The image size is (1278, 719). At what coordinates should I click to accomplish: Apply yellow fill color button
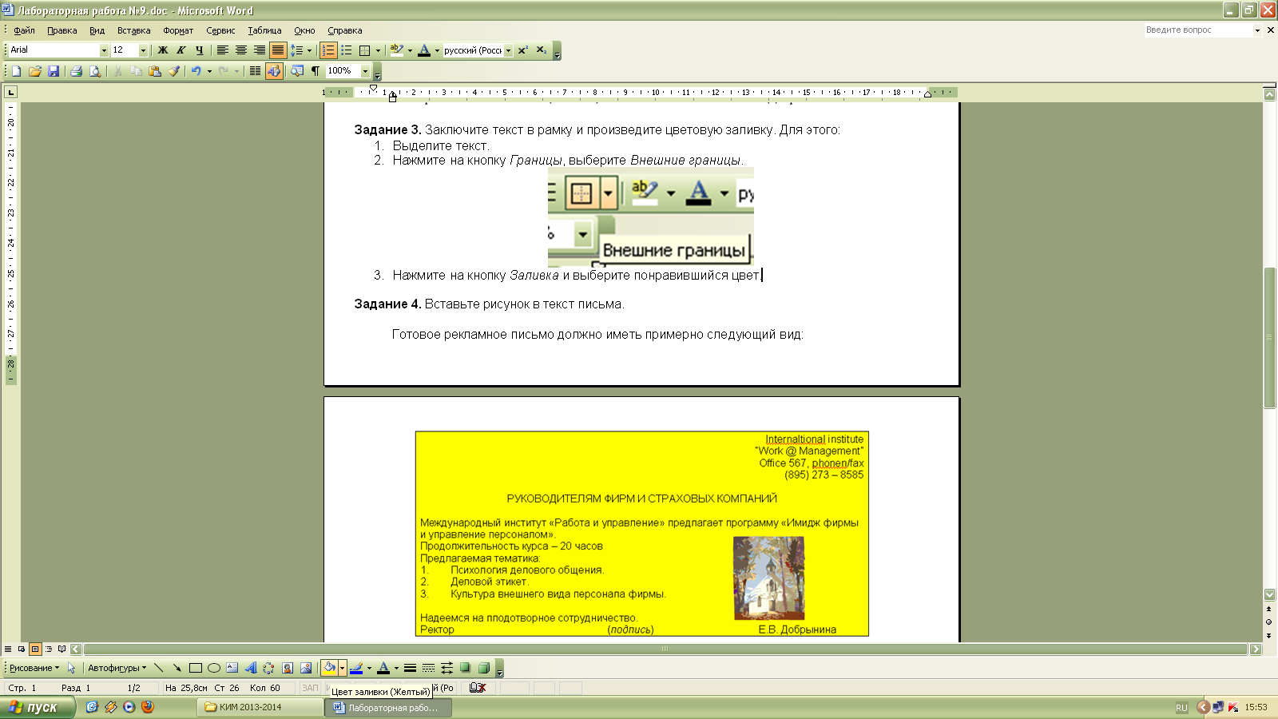[x=329, y=668]
